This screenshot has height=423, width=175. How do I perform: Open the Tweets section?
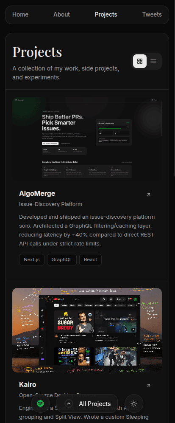[152, 14]
